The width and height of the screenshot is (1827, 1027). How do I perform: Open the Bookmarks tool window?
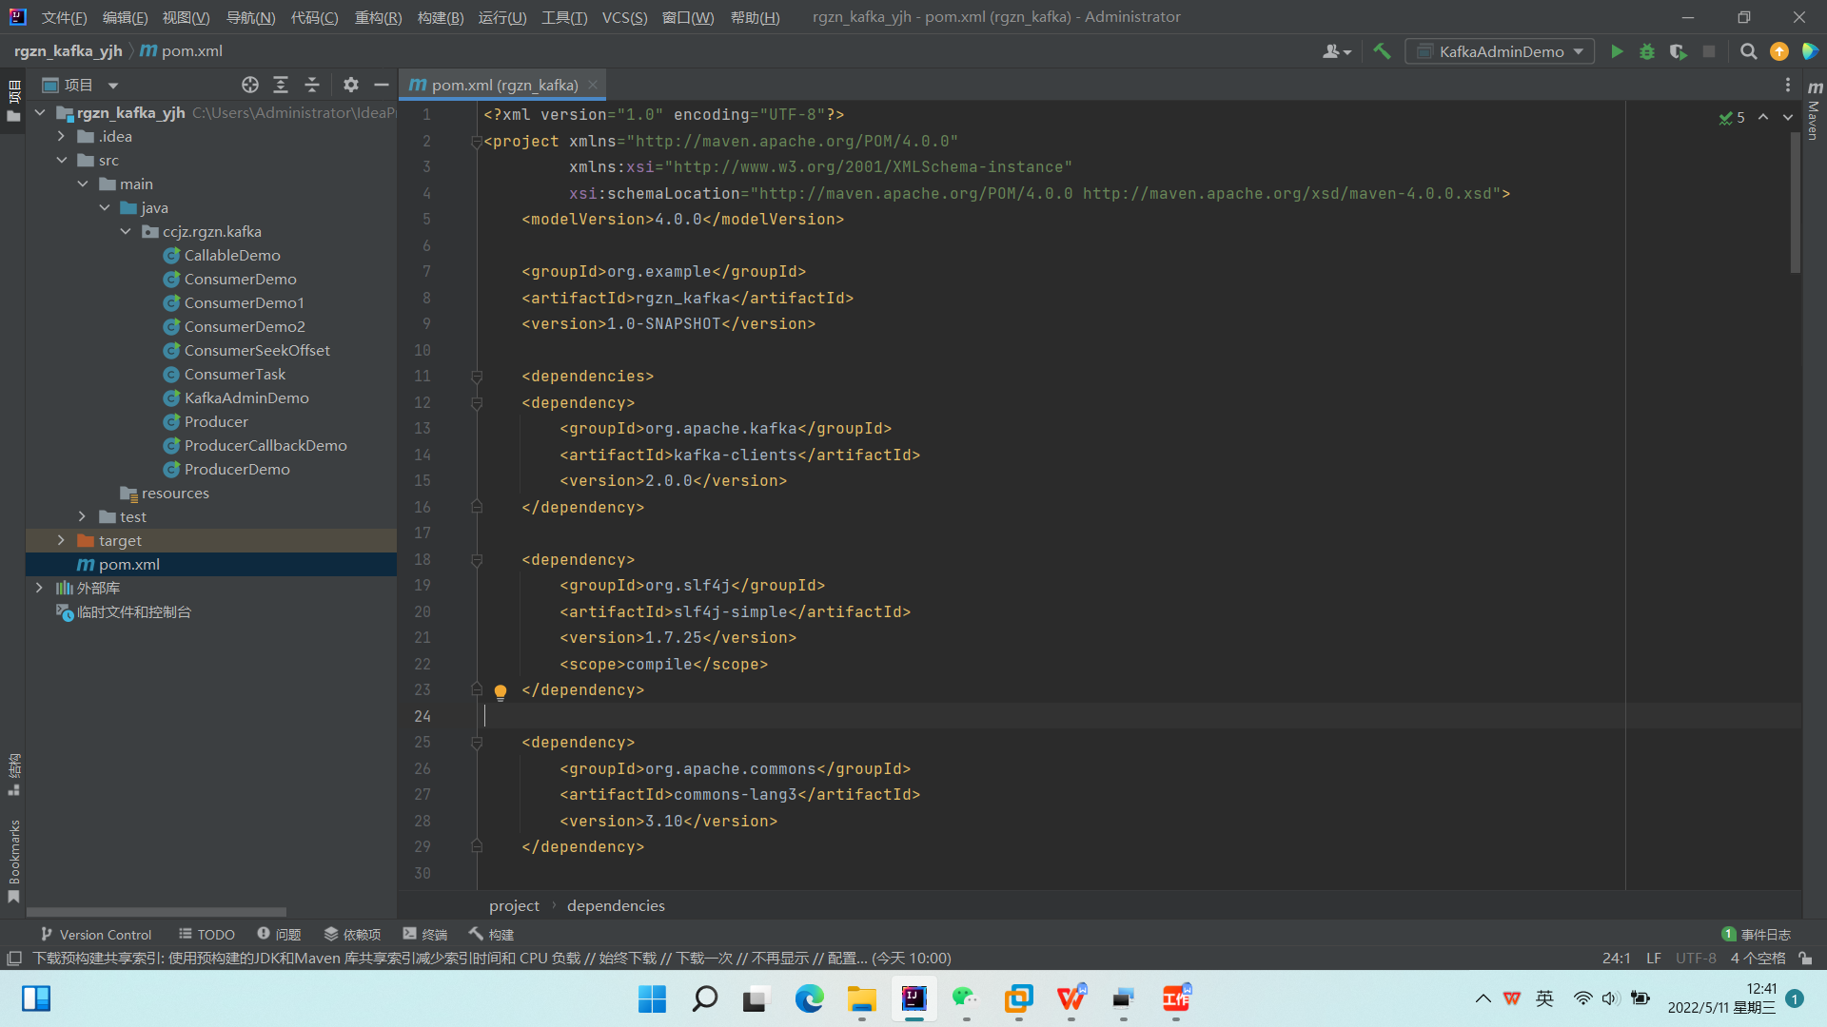point(13,861)
